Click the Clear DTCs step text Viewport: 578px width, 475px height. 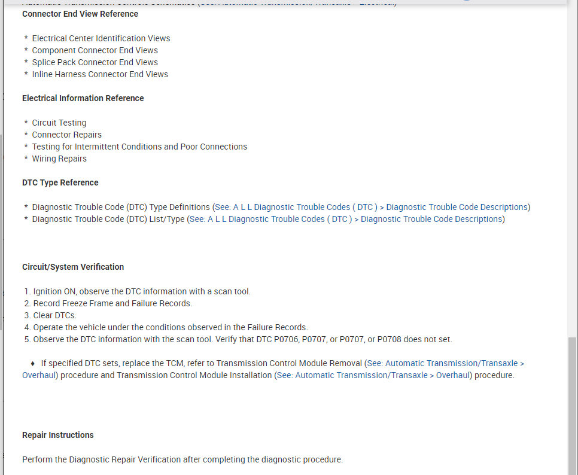click(x=54, y=315)
